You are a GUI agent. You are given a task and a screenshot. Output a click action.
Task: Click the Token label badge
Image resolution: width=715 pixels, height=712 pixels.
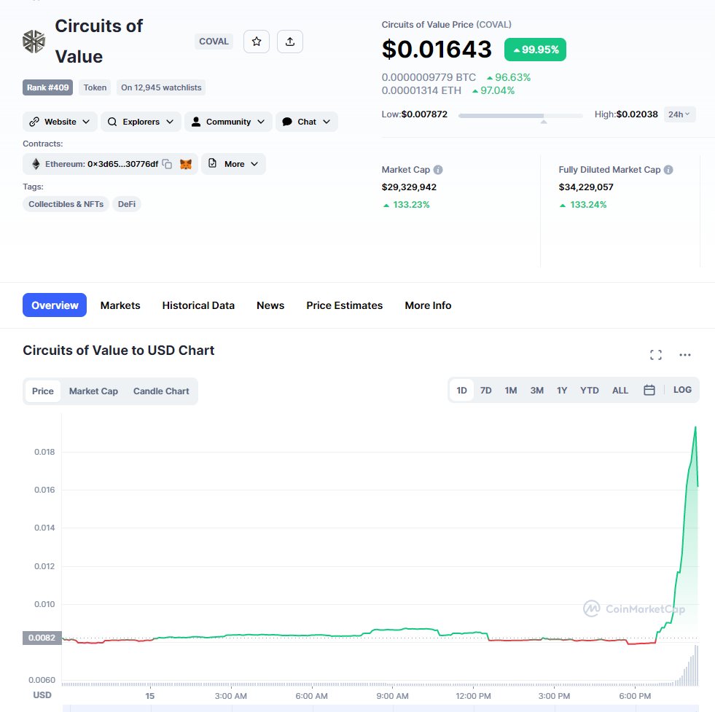tap(95, 87)
